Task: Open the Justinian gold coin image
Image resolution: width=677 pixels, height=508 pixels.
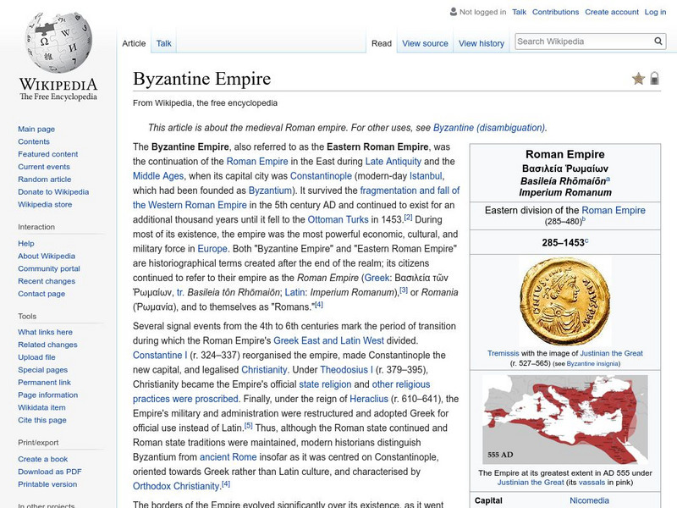Action: pos(564,301)
